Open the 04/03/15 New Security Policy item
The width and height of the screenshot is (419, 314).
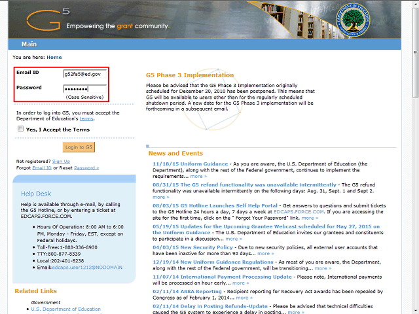click(x=192, y=247)
